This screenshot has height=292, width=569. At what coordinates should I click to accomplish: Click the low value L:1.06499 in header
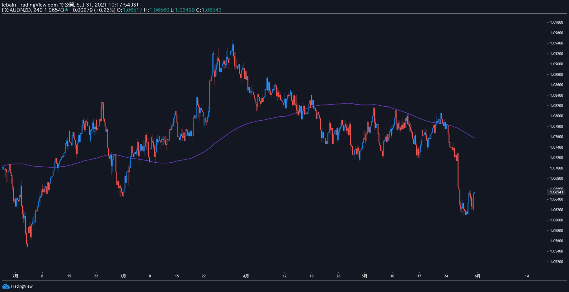(183, 10)
